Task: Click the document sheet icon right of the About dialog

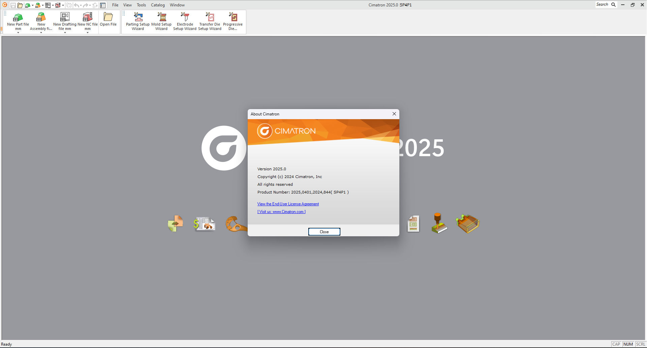Action: 413,224
